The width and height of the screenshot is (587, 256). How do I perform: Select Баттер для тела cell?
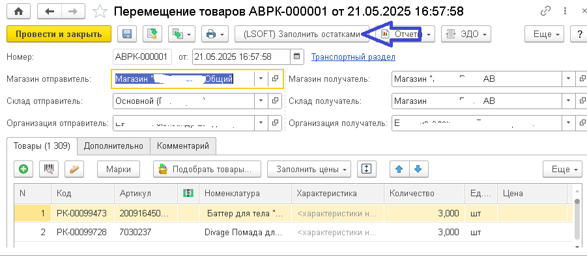(x=245, y=214)
